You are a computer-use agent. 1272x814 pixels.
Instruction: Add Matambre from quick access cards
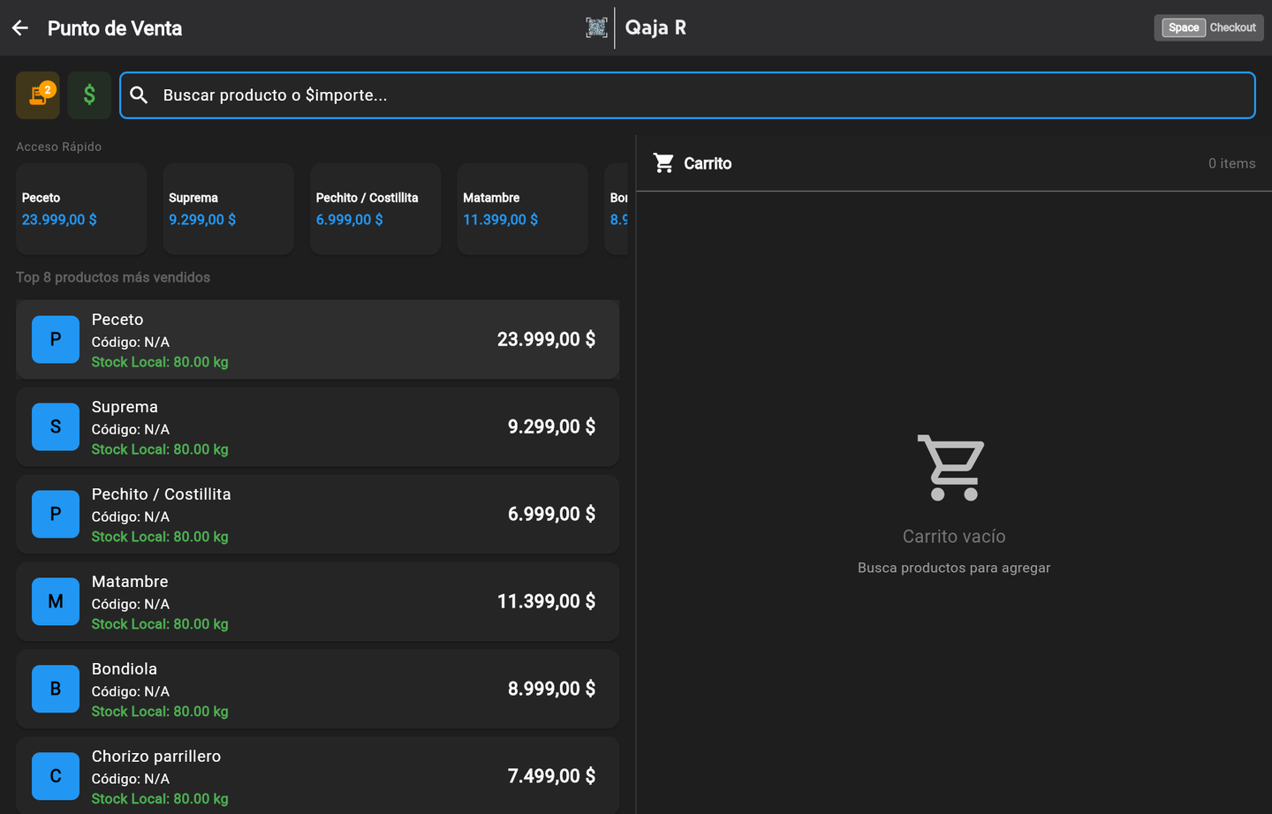[523, 208]
